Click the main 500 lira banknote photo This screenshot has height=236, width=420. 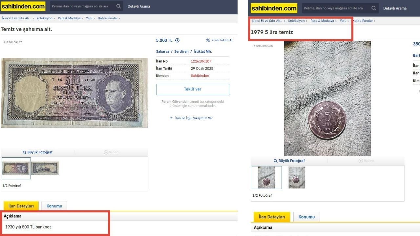[74, 93]
